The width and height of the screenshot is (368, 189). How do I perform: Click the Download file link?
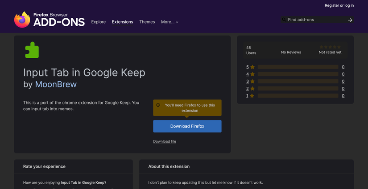click(x=165, y=141)
